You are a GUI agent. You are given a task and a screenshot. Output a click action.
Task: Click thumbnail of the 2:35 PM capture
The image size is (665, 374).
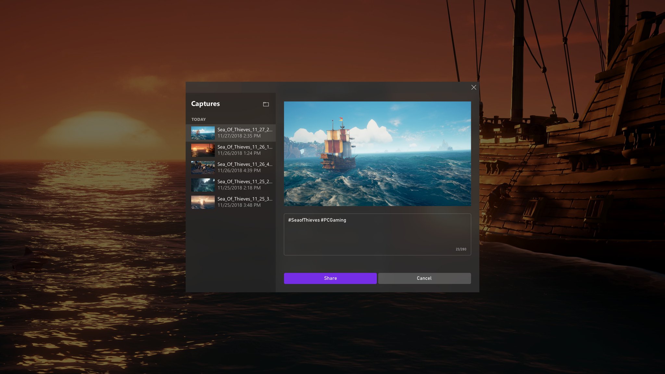click(x=203, y=133)
